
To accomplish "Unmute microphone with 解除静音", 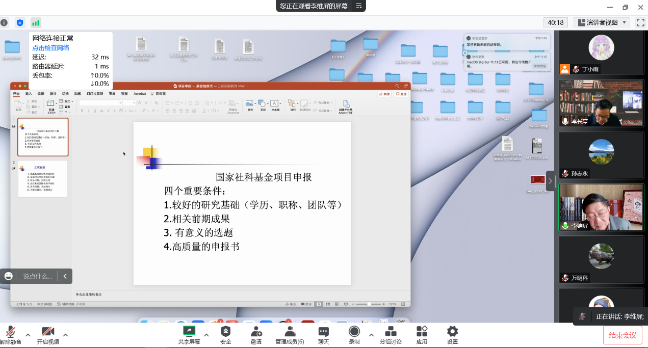I will [x=10, y=335].
